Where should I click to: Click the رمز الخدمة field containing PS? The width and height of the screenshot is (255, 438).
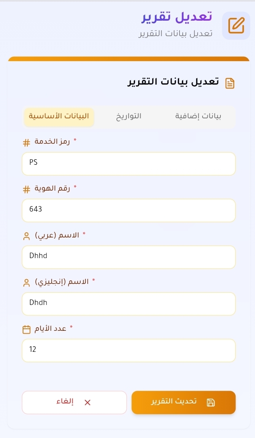[x=129, y=164]
